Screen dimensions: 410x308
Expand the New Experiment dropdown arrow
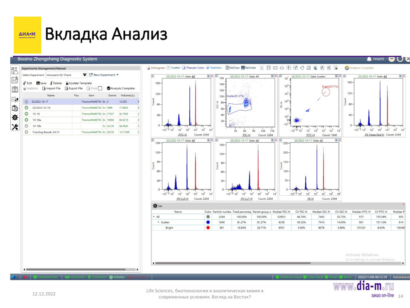[117, 75]
